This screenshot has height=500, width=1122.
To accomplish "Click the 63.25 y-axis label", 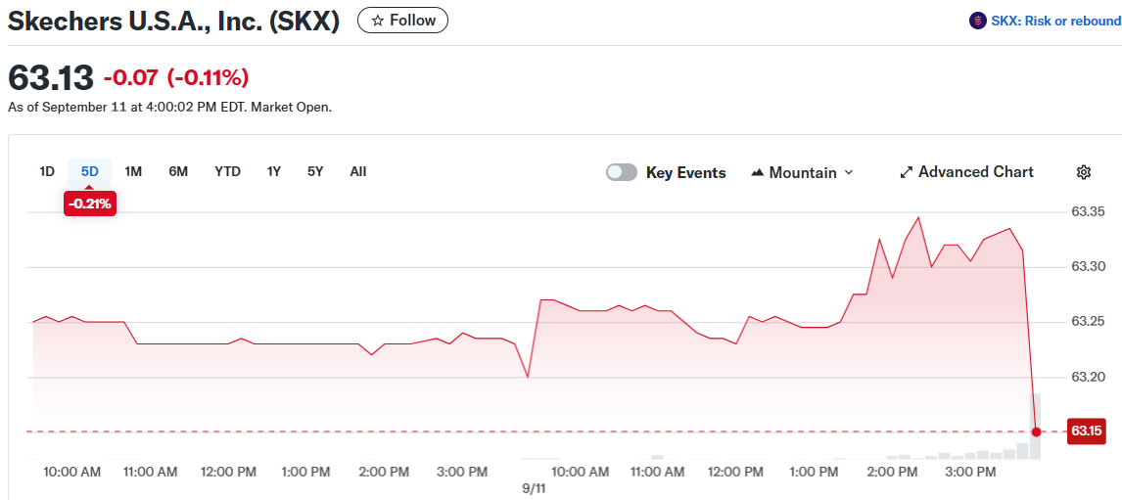I will point(1089,322).
